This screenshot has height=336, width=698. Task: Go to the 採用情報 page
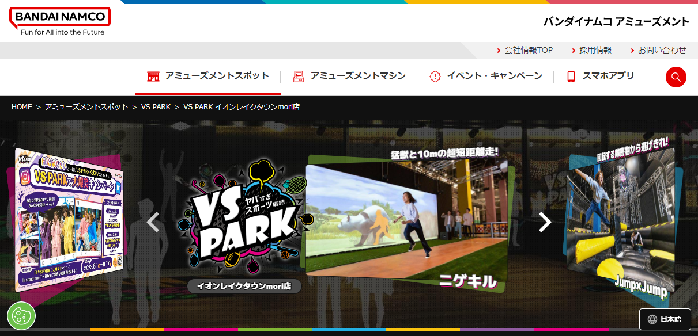595,51
